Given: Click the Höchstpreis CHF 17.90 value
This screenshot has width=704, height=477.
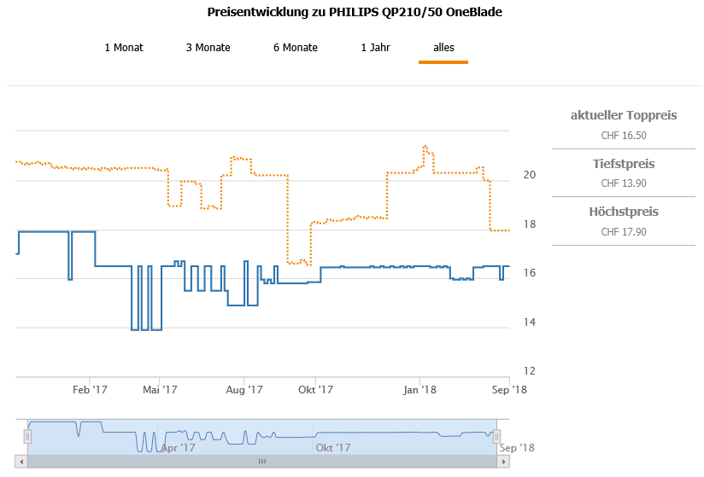Looking at the screenshot, I should point(624,231).
